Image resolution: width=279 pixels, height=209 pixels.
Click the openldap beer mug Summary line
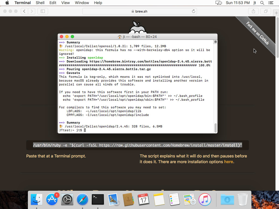tap(111, 126)
